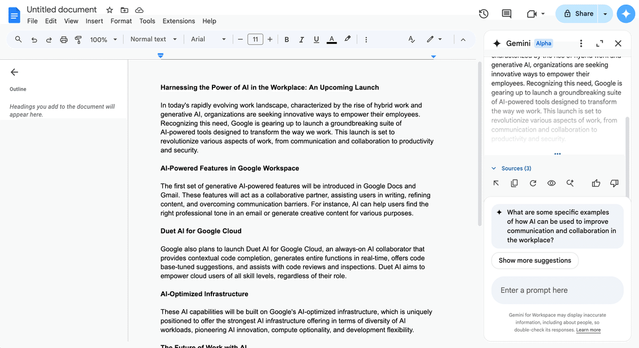Expand the Sources (3) section
The height and width of the screenshot is (348, 639).
(x=511, y=168)
